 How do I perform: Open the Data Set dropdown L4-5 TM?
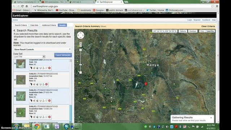[x=29, y=57]
